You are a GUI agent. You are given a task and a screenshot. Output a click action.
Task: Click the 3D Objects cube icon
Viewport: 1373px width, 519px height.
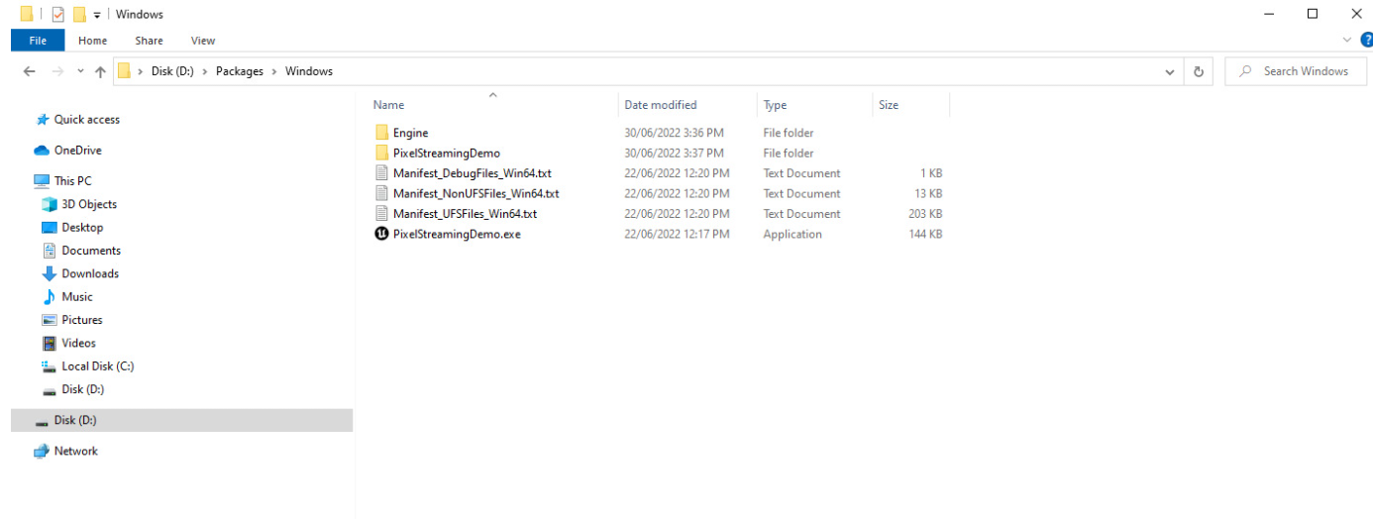click(x=50, y=204)
